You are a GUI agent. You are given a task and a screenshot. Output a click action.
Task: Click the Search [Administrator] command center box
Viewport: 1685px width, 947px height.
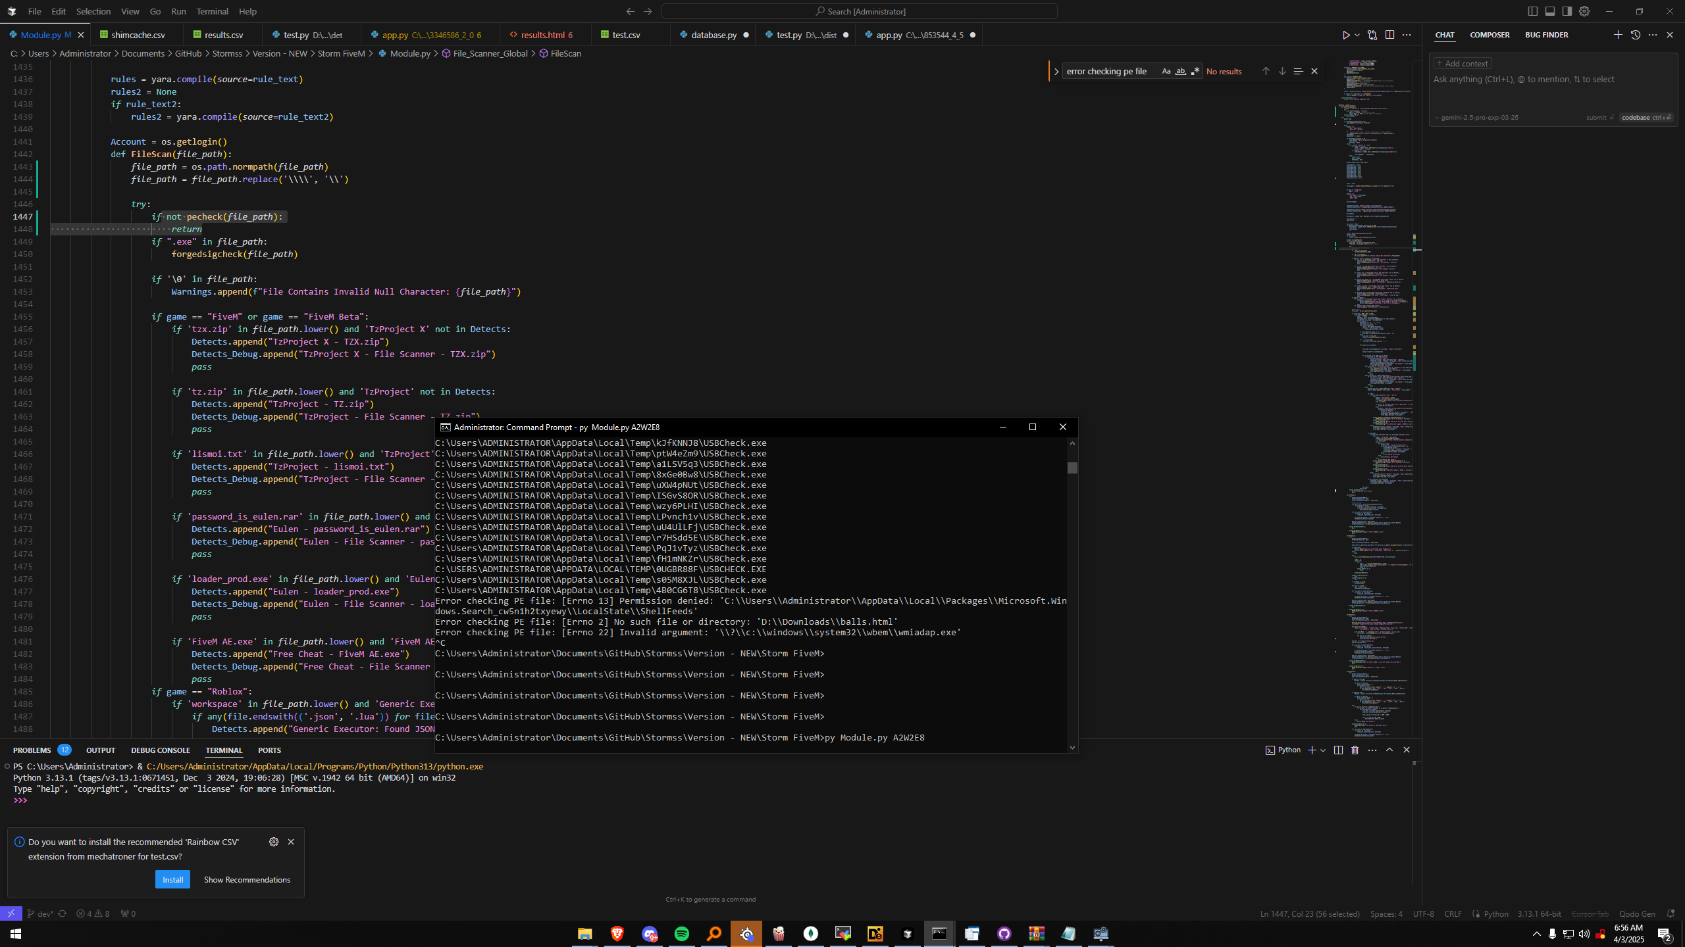(x=860, y=11)
